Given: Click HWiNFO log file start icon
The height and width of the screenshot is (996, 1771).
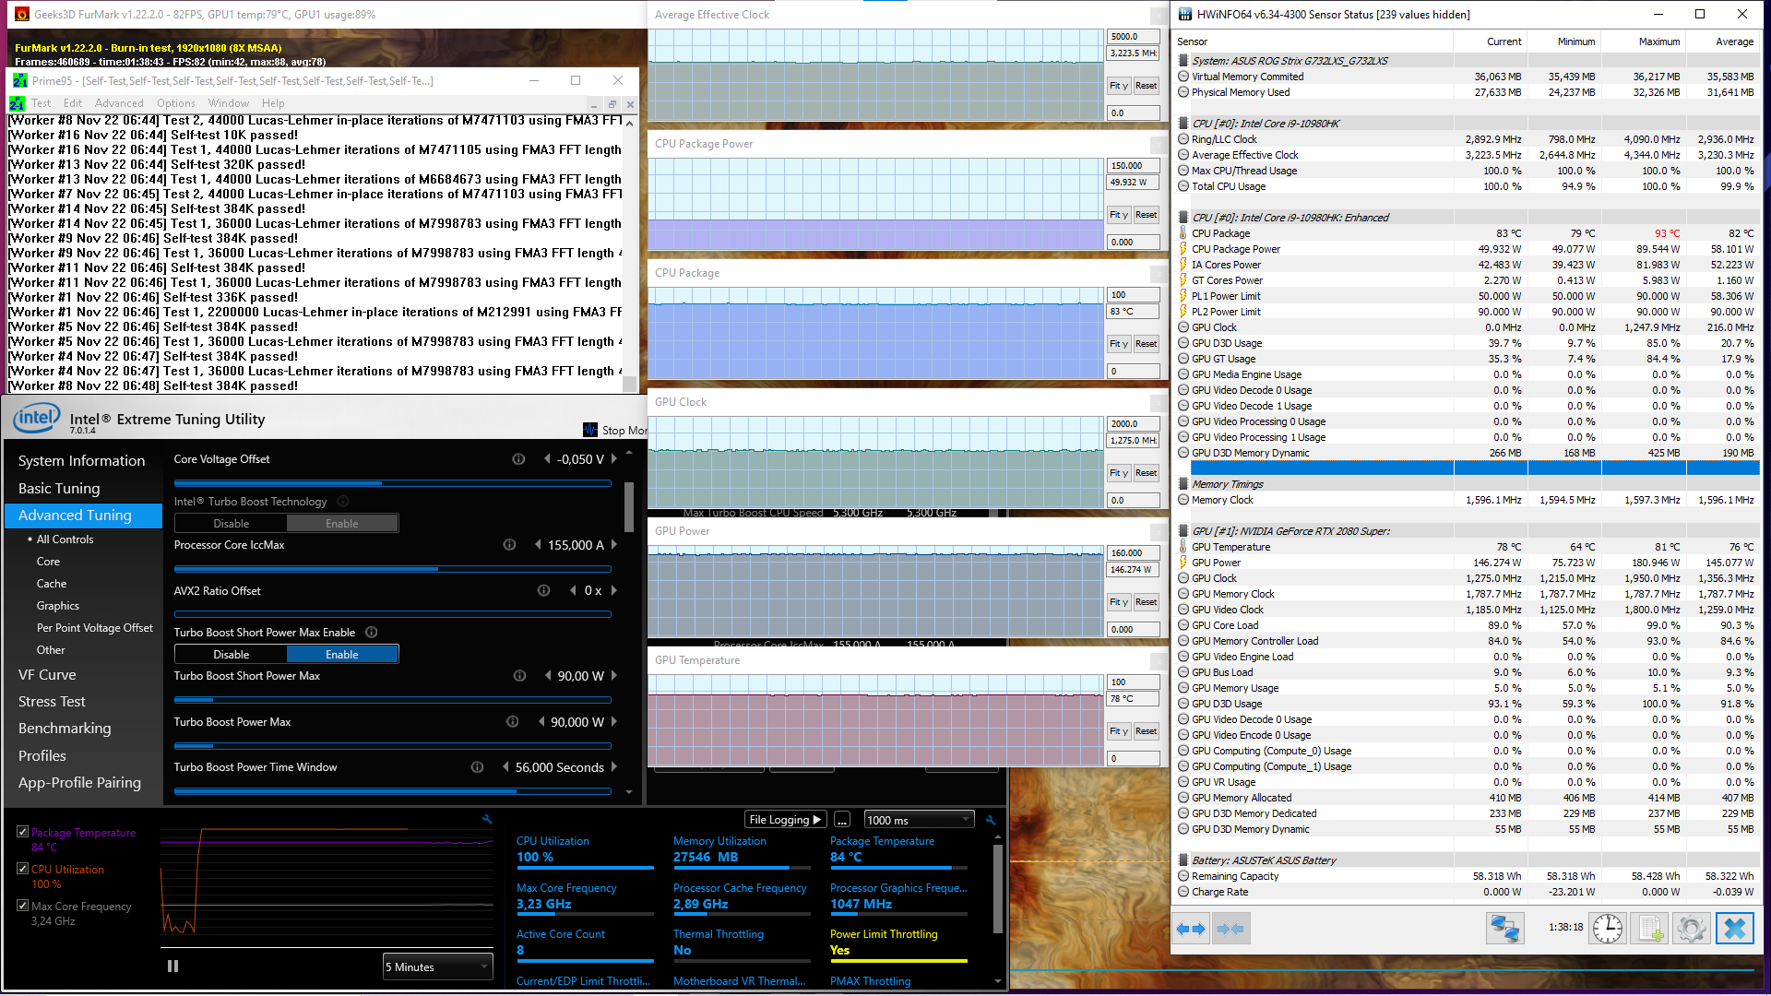Looking at the screenshot, I should point(1649,929).
